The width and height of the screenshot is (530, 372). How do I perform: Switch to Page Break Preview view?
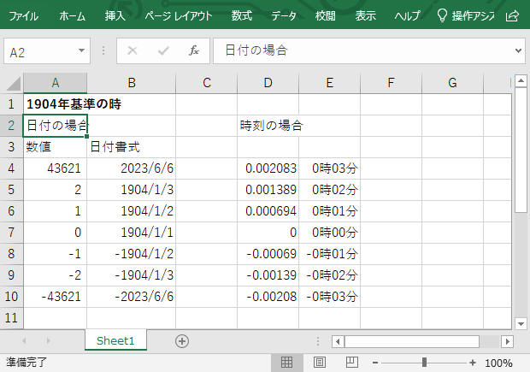(x=350, y=363)
